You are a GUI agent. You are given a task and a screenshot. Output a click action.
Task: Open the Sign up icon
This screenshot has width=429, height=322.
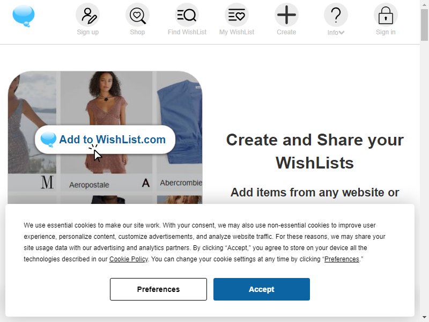(88, 15)
